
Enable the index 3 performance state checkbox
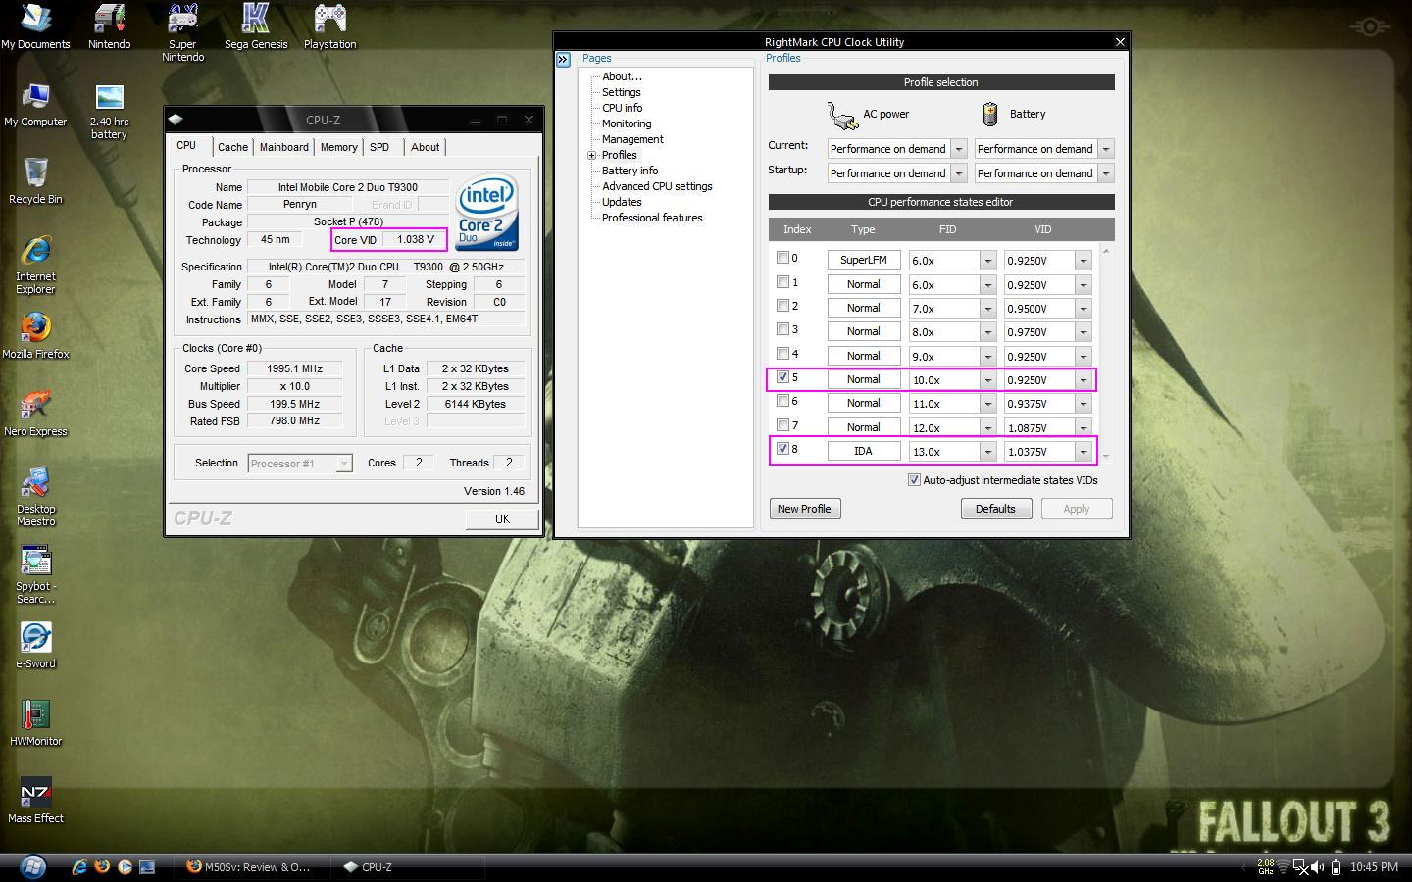point(782,329)
